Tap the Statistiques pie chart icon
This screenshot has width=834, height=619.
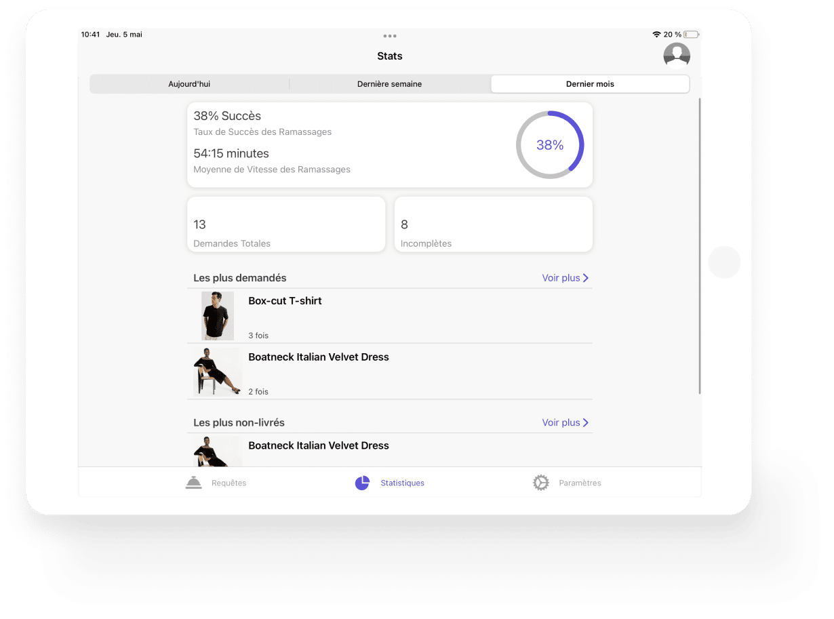362,483
